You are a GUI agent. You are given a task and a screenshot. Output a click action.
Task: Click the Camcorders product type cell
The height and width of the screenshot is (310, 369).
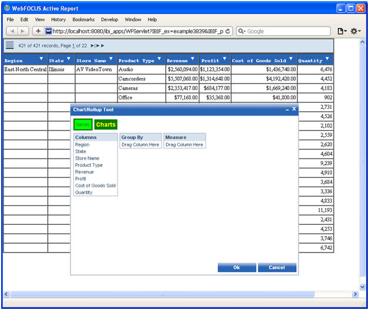coord(142,79)
